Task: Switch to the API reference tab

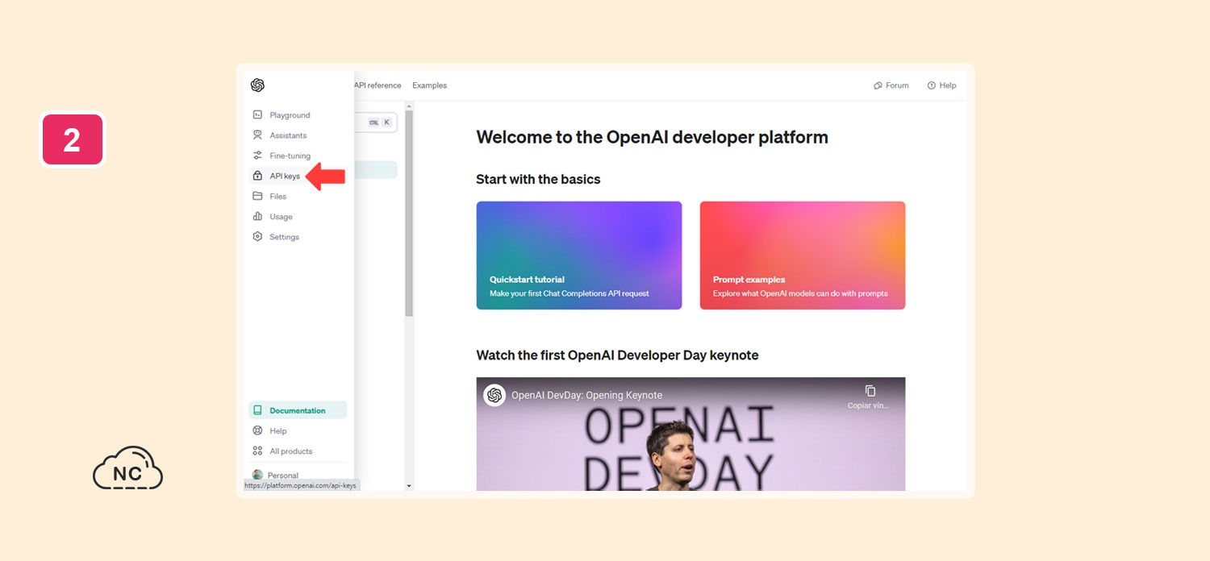Action: pos(378,85)
